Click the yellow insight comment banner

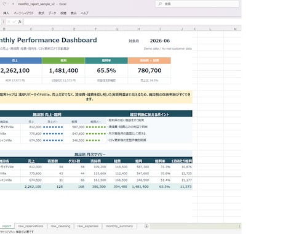[x=96, y=97]
